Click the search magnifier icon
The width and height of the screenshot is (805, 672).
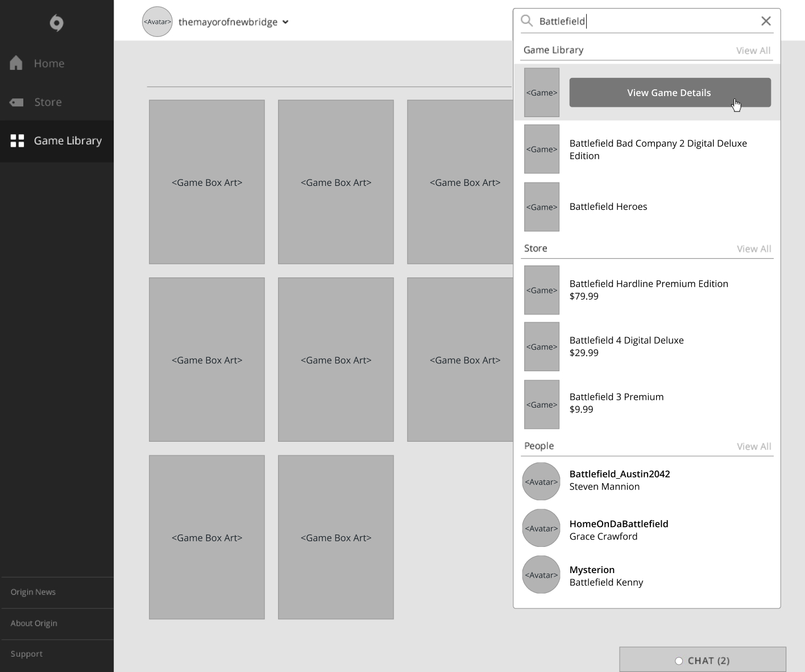(527, 21)
